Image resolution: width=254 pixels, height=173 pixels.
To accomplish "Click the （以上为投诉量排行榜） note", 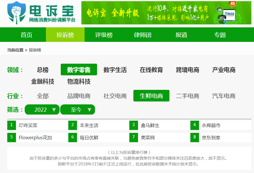I will [129, 152].
